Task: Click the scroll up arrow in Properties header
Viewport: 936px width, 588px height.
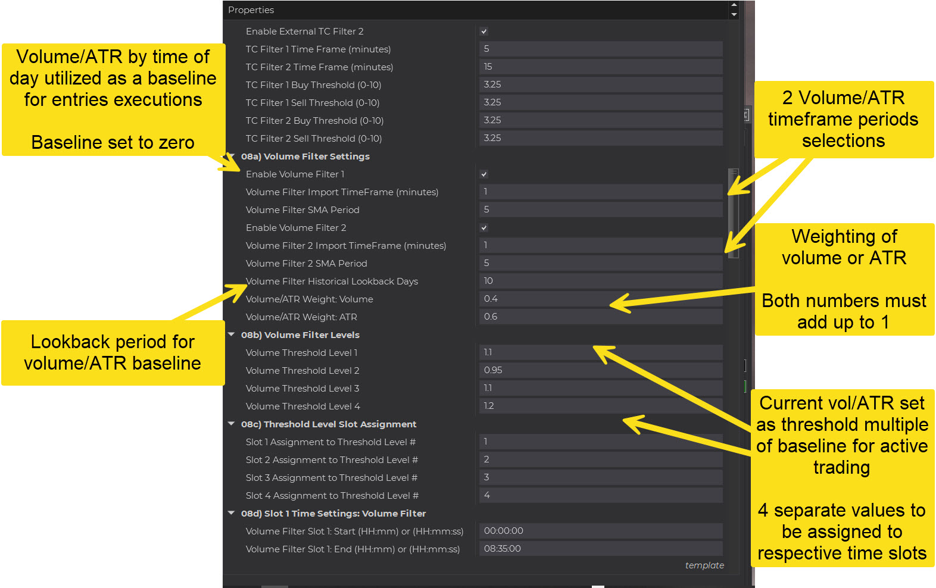Action: (734, 5)
